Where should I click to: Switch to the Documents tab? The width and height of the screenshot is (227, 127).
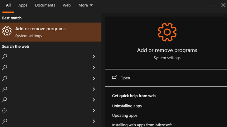[45, 5]
